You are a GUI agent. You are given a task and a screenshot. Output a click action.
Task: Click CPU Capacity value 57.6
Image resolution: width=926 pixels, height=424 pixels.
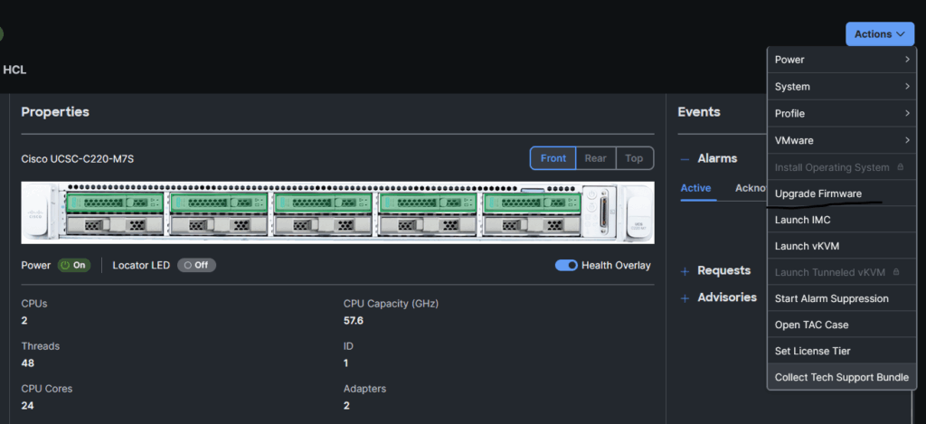coord(354,321)
